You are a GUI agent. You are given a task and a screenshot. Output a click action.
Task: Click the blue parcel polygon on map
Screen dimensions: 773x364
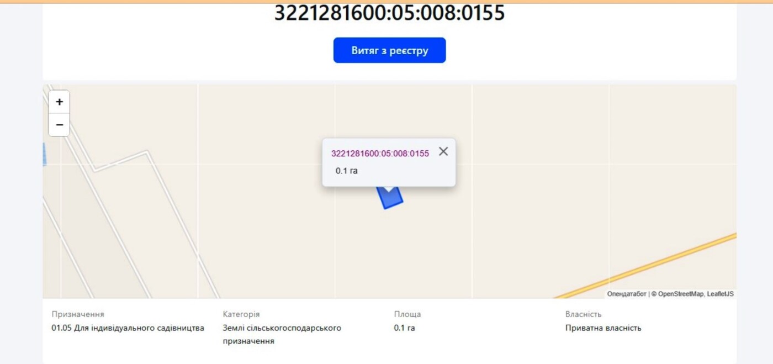(x=391, y=200)
